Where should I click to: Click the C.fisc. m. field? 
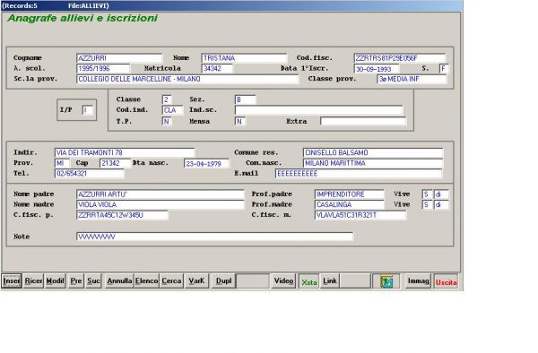point(360,215)
